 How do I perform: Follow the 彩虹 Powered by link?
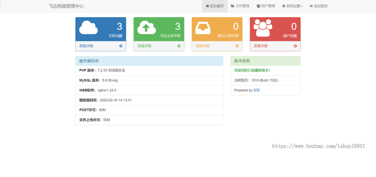pyautogui.click(x=257, y=90)
